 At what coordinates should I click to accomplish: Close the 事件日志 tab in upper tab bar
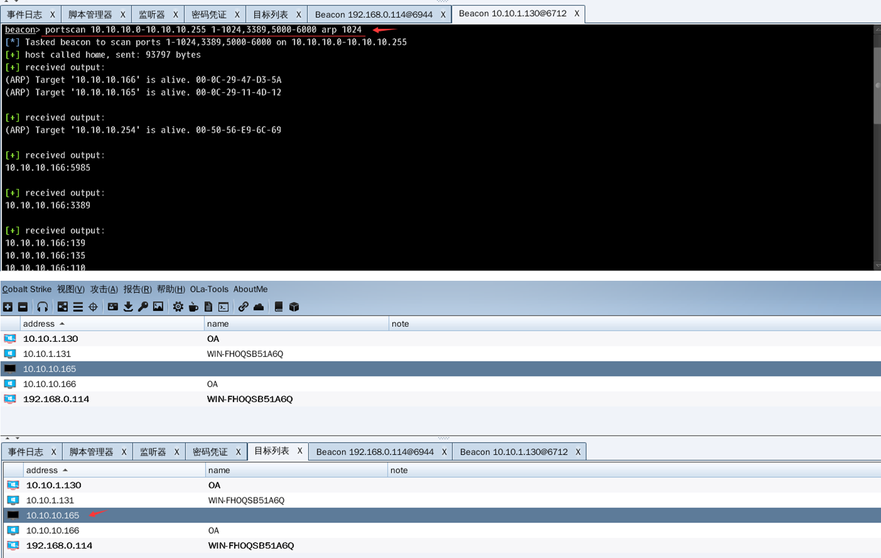(x=52, y=15)
